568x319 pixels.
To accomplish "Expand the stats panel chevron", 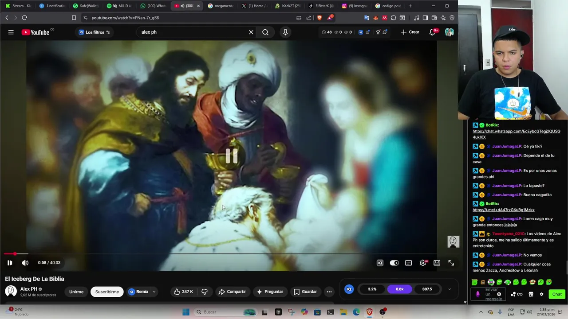I will [449, 289].
